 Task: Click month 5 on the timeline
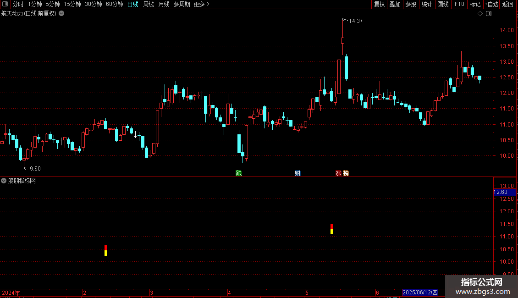[307, 292]
